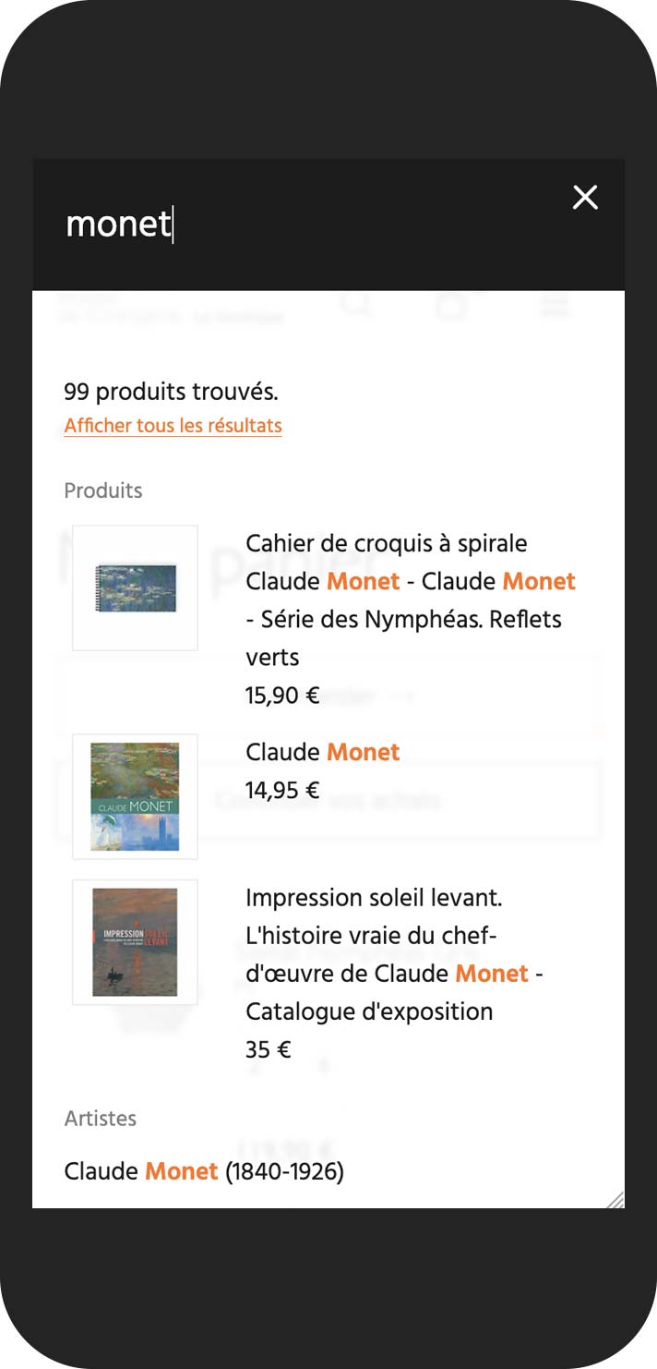657x1369 pixels.
Task: Click the search input containing 'monet'
Action: pos(118,224)
